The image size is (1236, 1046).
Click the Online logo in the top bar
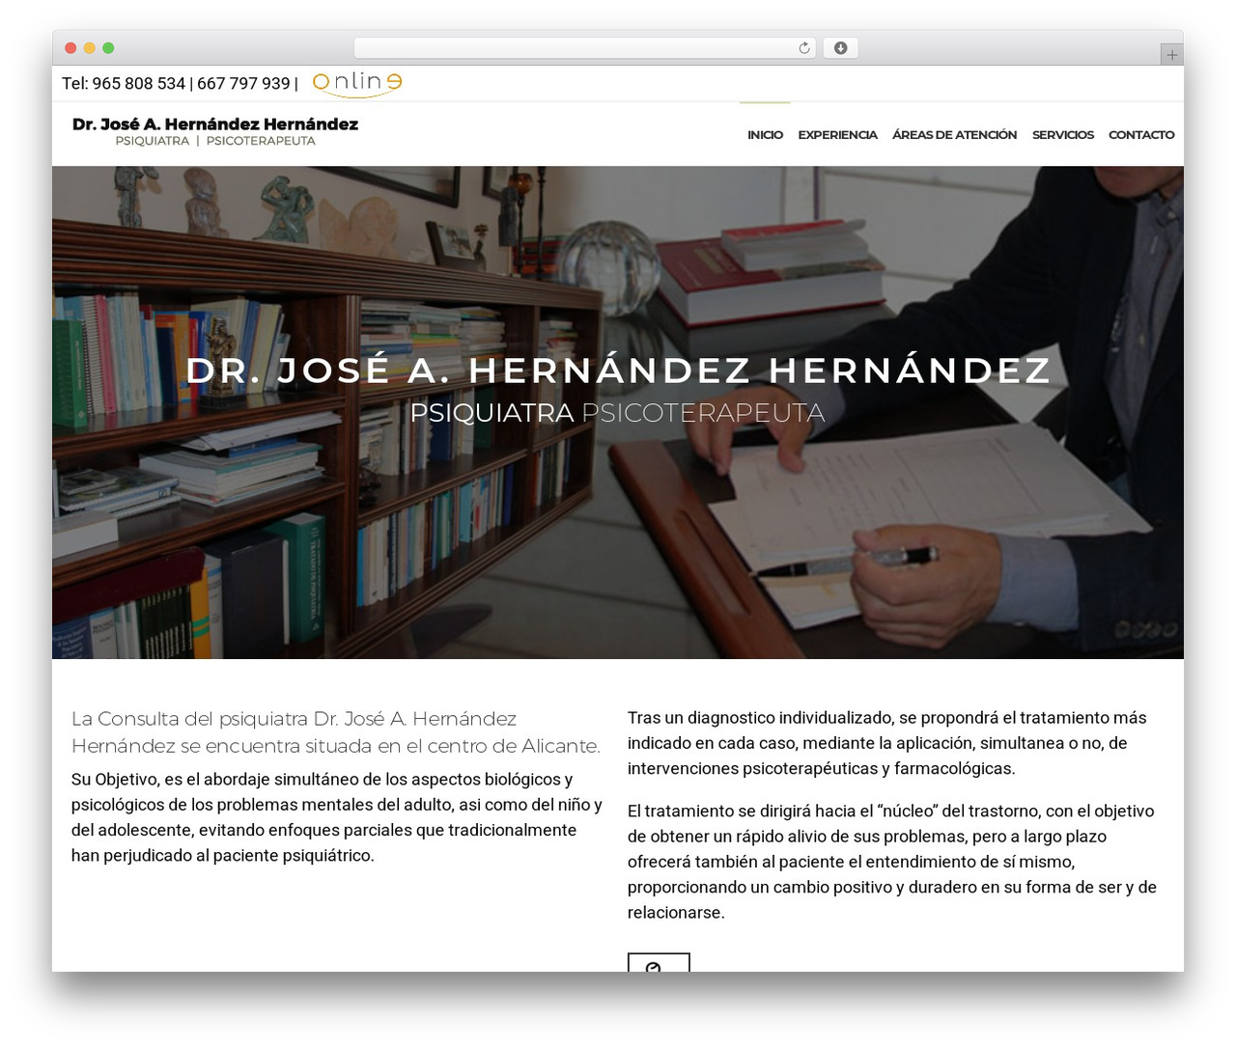pos(357,83)
